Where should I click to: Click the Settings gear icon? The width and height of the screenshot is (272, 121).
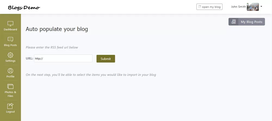(10, 55)
